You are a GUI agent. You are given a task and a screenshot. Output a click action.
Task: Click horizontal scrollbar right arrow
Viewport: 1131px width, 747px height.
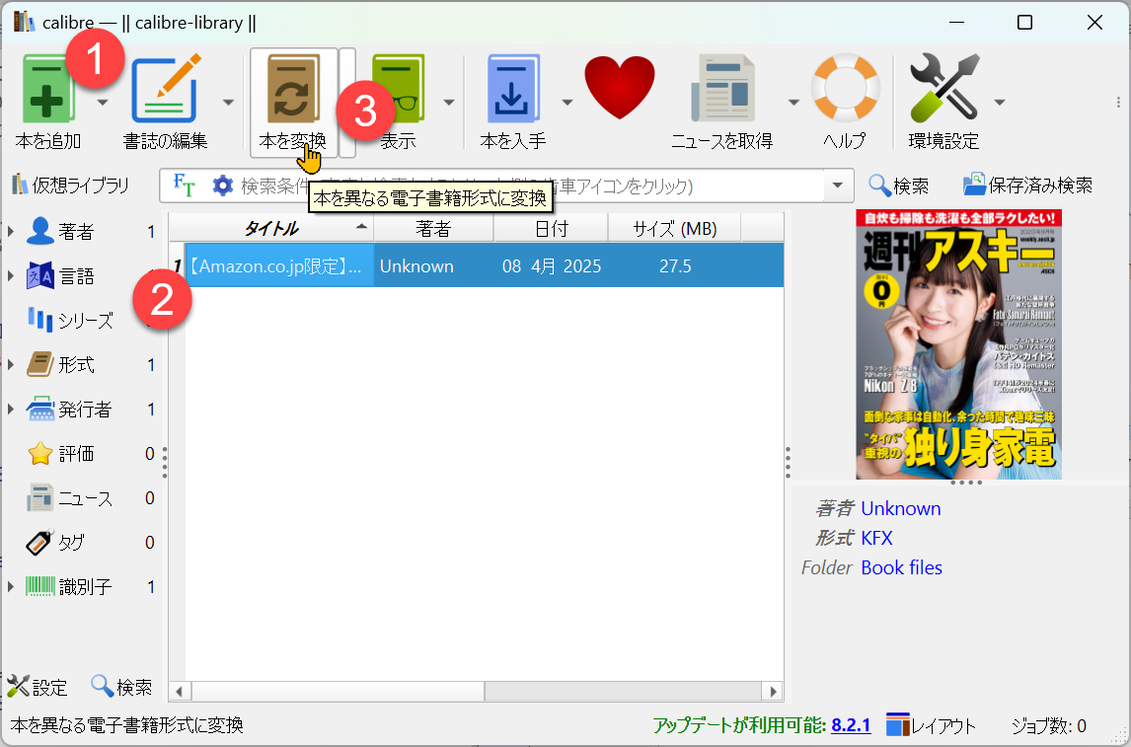coord(773,692)
